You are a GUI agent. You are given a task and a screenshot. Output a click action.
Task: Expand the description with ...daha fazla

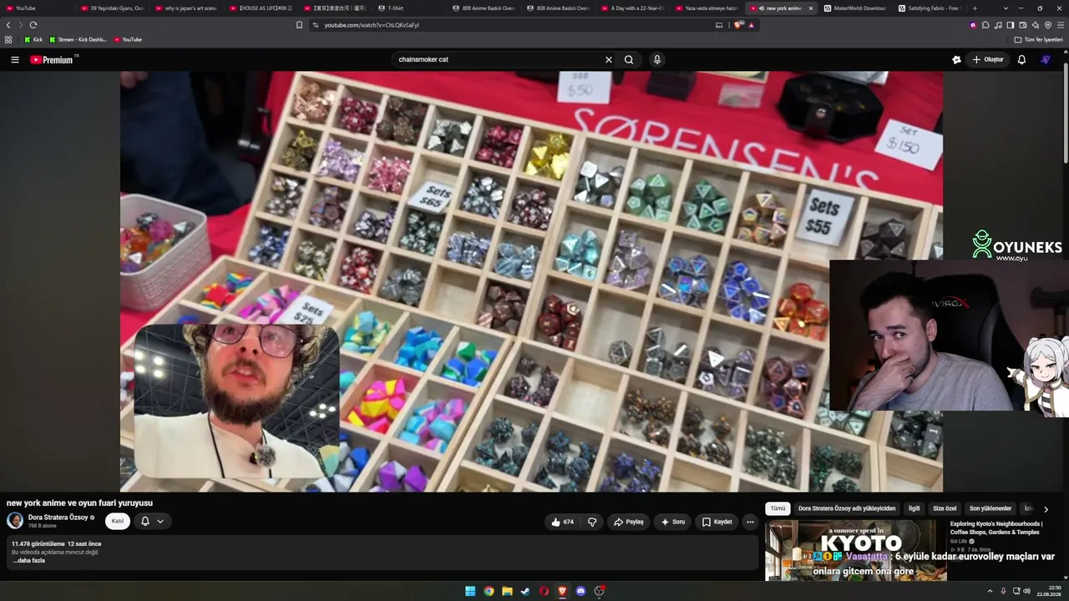point(28,560)
